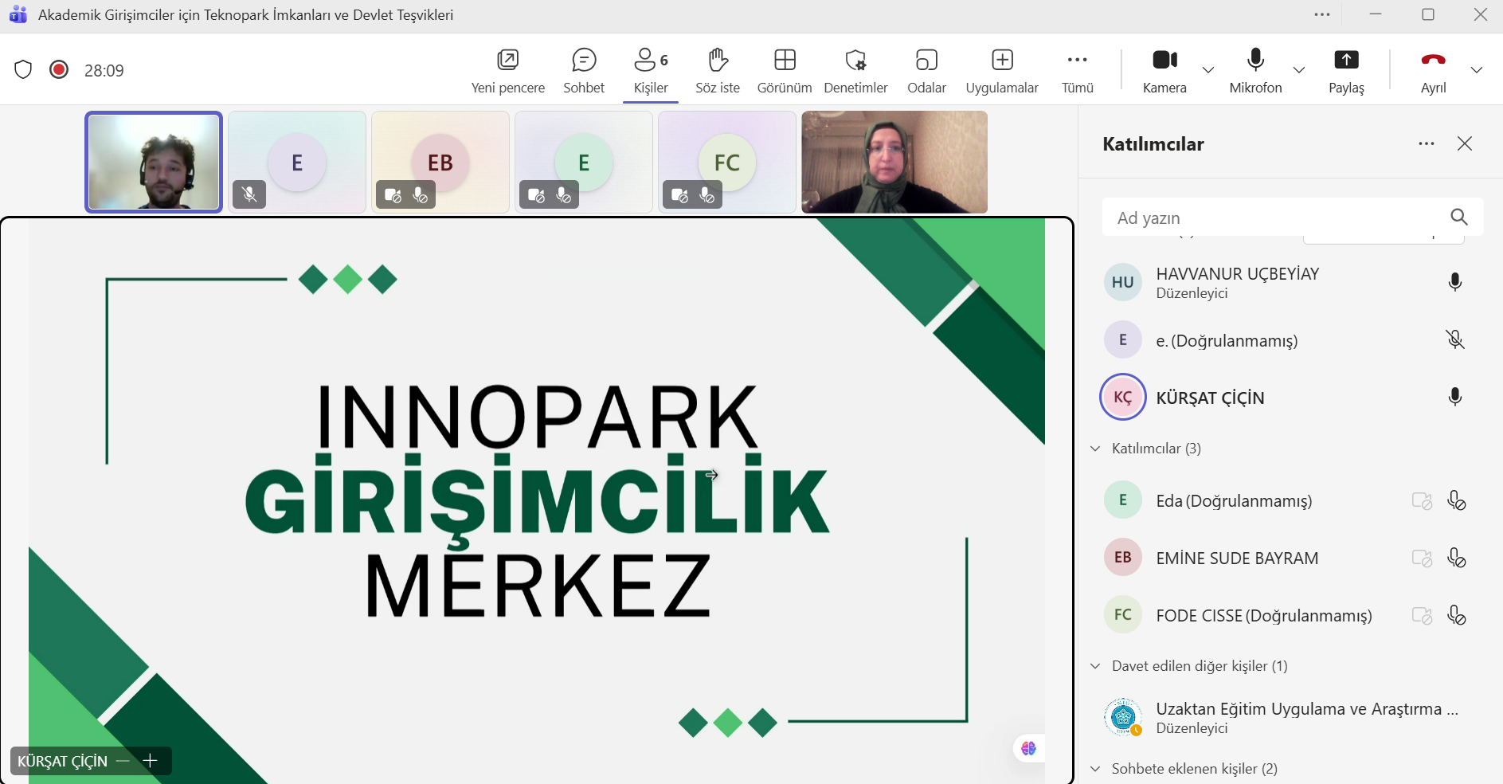Viewport: 1503px width, 784px height.
Task: Toggle microphone for HAVVANUR UÇBEYİAY
Action: pyautogui.click(x=1454, y=282)
